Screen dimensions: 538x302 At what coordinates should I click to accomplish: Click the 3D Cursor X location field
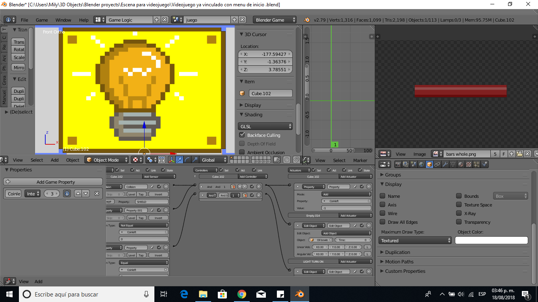pyautogui.click(x=265, y=54)
